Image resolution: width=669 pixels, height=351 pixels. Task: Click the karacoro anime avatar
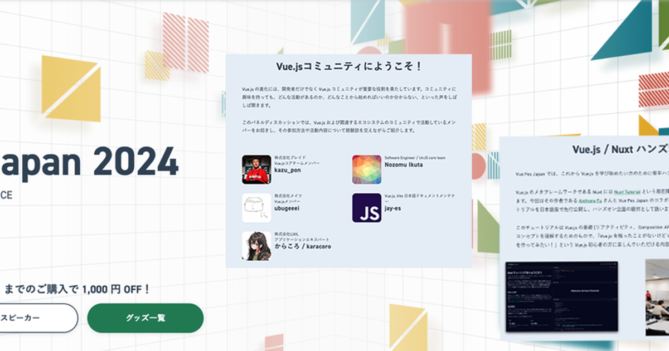(x=256, y=246)
